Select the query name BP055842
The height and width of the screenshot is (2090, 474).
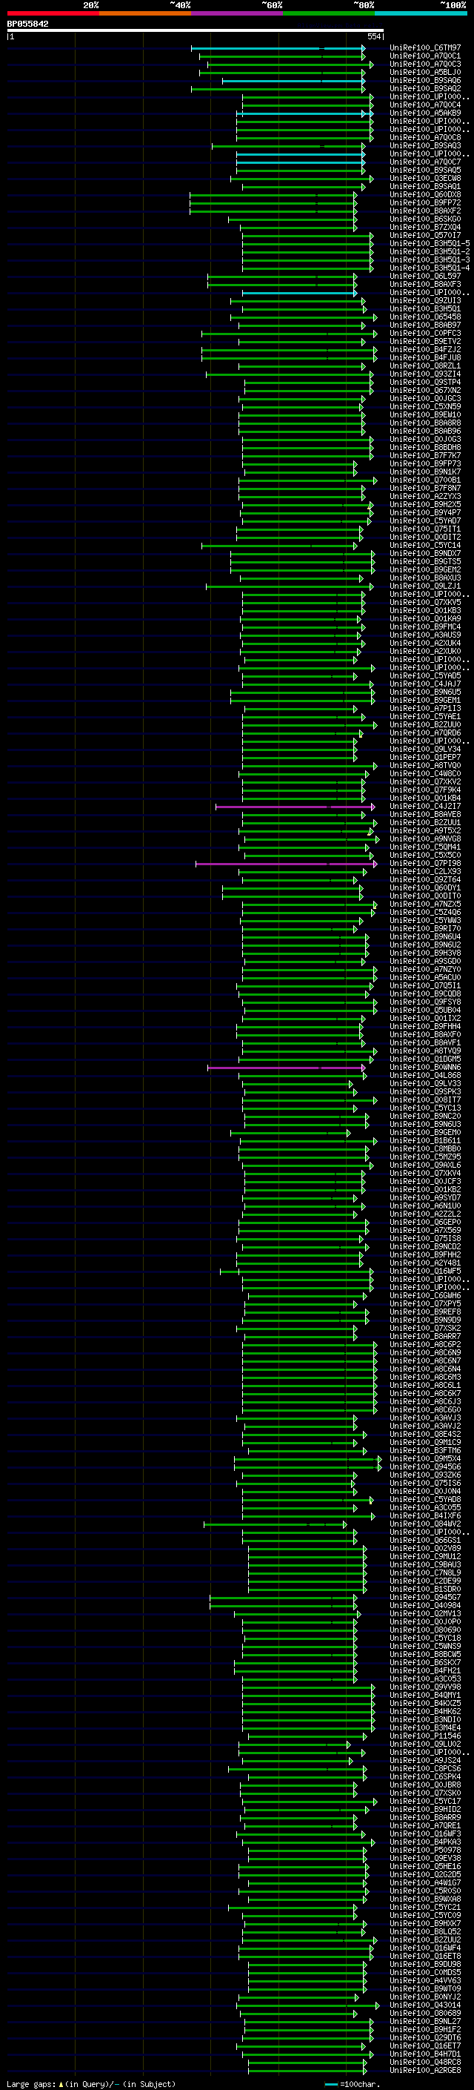[x=27, y=24]
